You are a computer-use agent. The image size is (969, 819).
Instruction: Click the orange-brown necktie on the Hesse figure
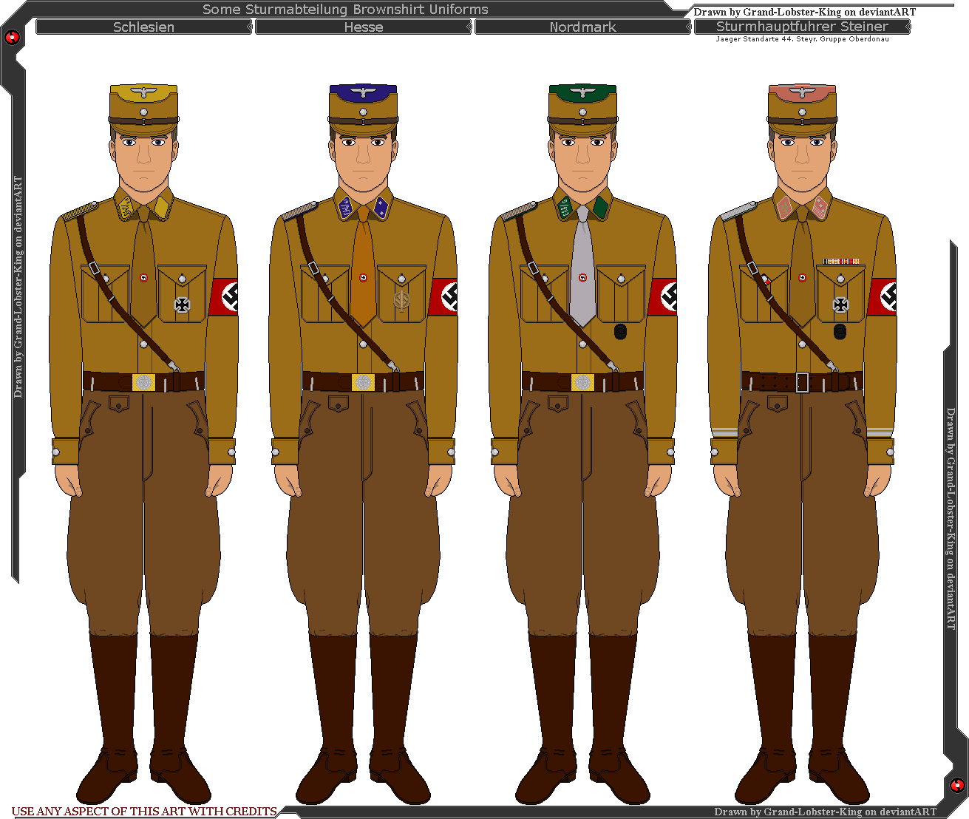point(363,266)
